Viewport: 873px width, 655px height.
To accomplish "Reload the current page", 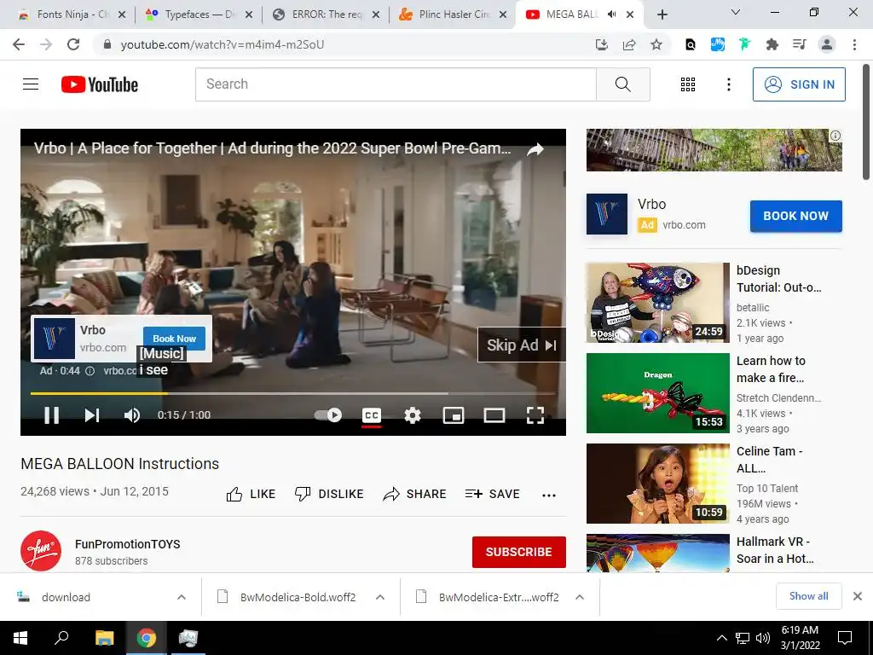I will 73,44.
